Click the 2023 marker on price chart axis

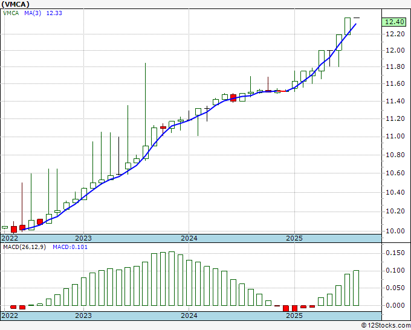pyautogui.click(x=83, y=238)
